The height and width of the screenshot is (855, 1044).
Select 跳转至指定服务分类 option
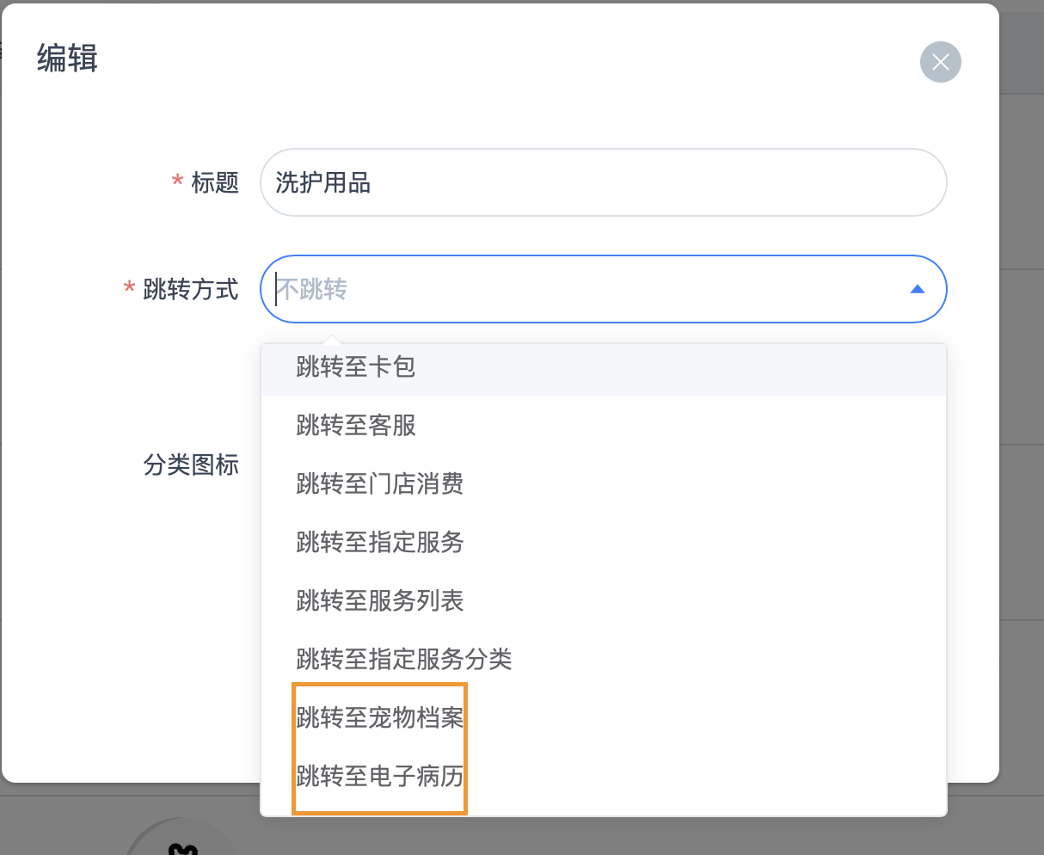(x=403, y=659)
